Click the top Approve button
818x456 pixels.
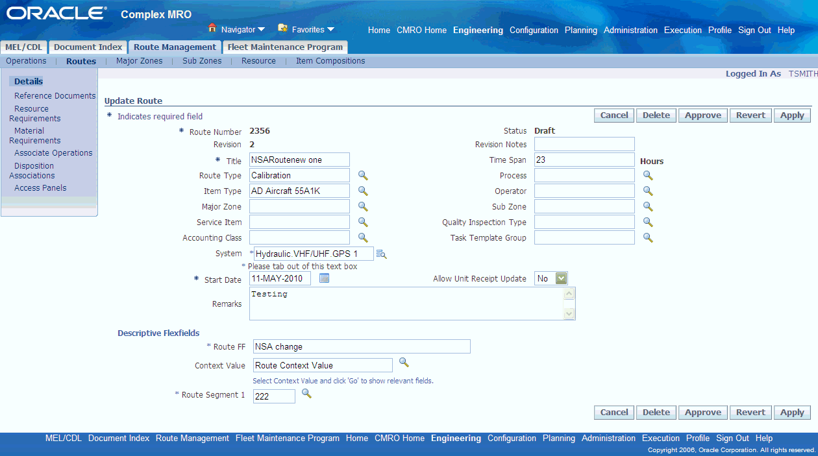[703, 115]
